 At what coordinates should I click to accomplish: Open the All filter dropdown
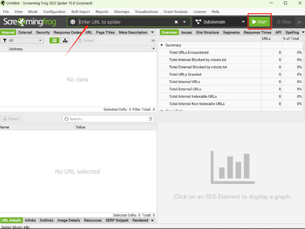pos(22,41)
